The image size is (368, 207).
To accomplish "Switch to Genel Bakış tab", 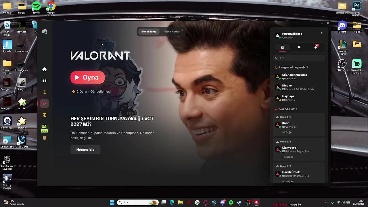I will 149,32.
